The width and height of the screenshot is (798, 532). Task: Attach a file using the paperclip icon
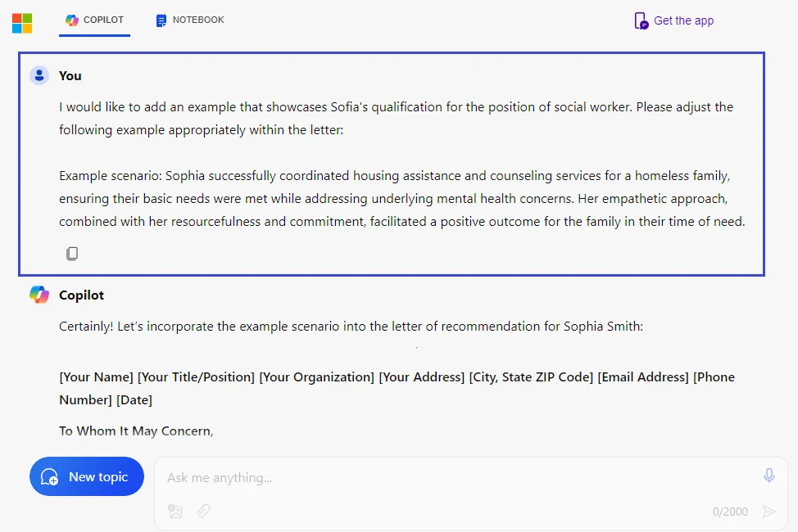tap(202, 511)
